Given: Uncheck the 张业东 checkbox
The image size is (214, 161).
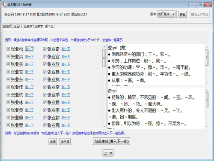Looking at the screenshot, I should [x=8, y=79].
